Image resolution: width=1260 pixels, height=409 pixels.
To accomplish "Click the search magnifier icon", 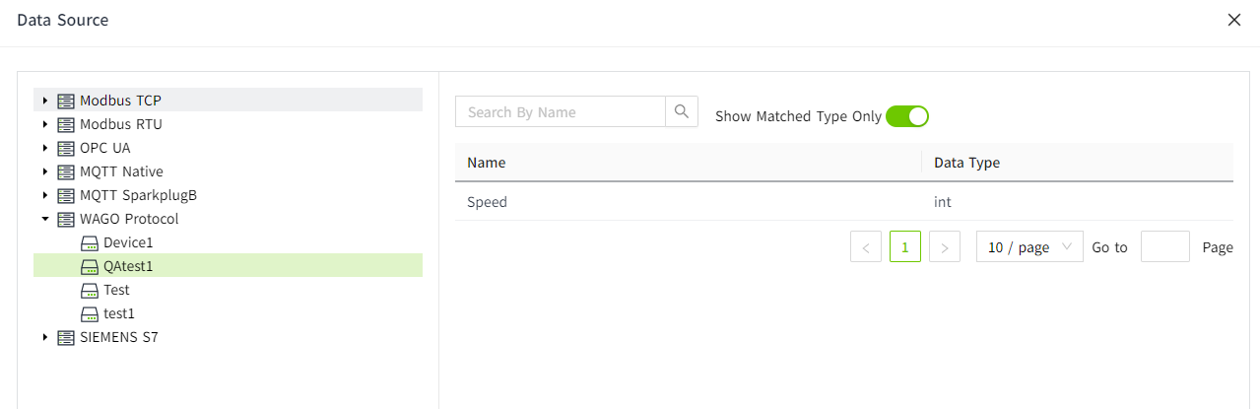I will [x=682, y=112].
